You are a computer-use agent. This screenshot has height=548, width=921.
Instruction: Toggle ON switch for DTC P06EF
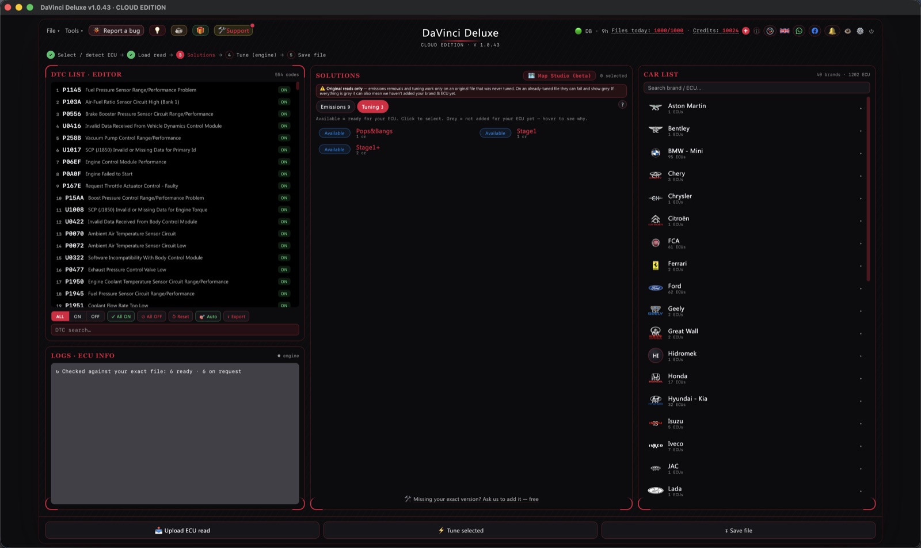coord(284,162)
